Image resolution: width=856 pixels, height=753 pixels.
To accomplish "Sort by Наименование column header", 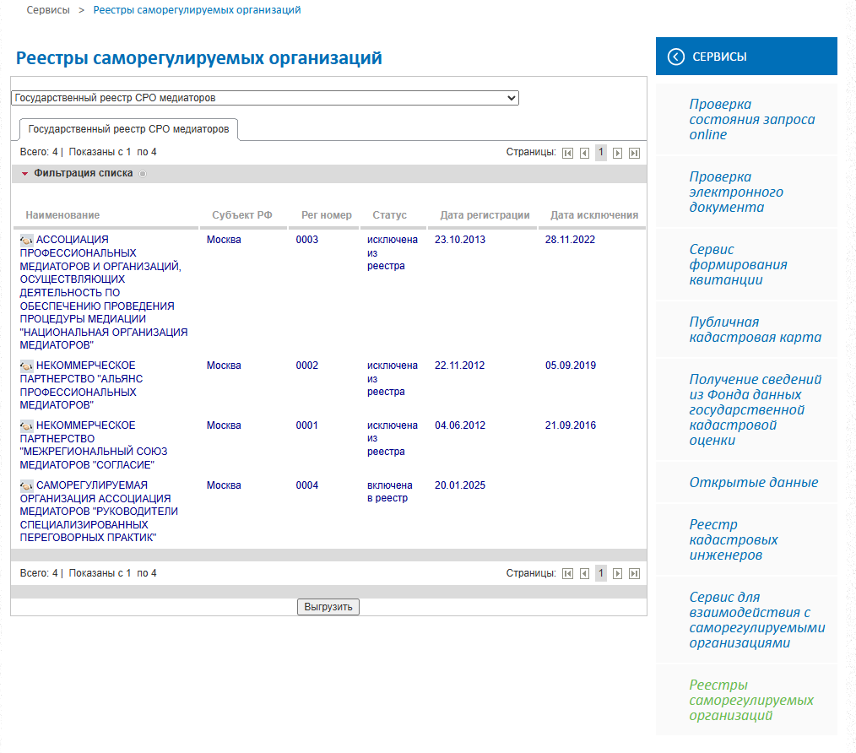I will [62, 215].
